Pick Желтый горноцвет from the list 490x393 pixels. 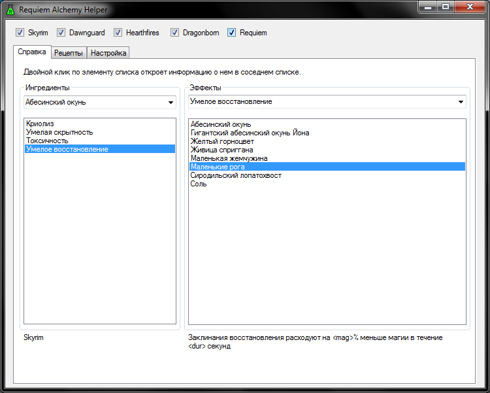click(222, 141)
